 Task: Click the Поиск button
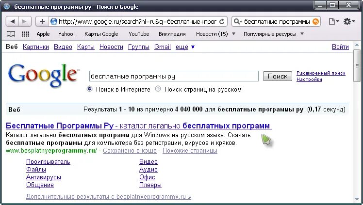(277, 76)
